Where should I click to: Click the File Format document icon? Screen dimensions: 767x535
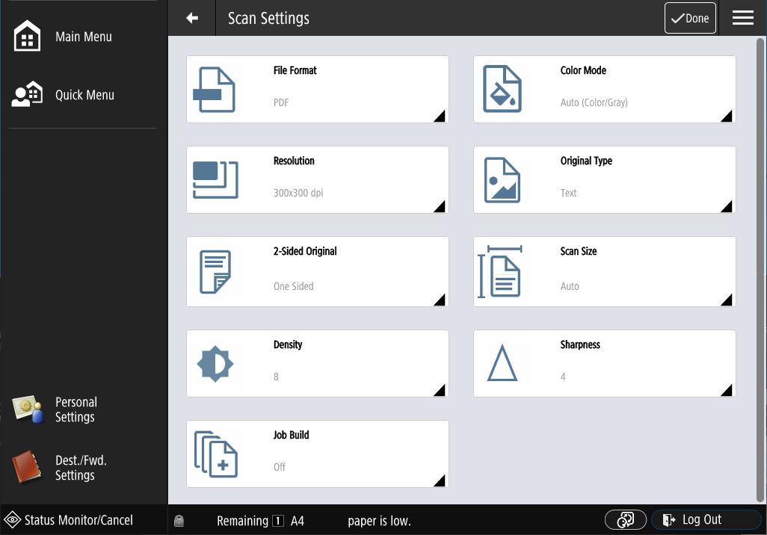[x=215, y=90]
